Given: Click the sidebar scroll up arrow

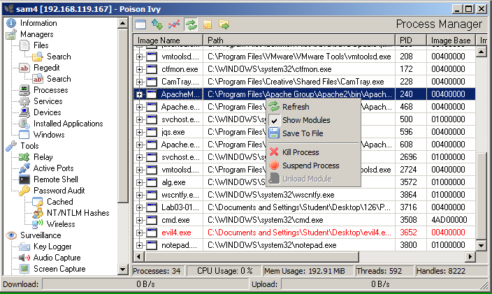Looking at the screenshot, I should click(x=123, y=23).
